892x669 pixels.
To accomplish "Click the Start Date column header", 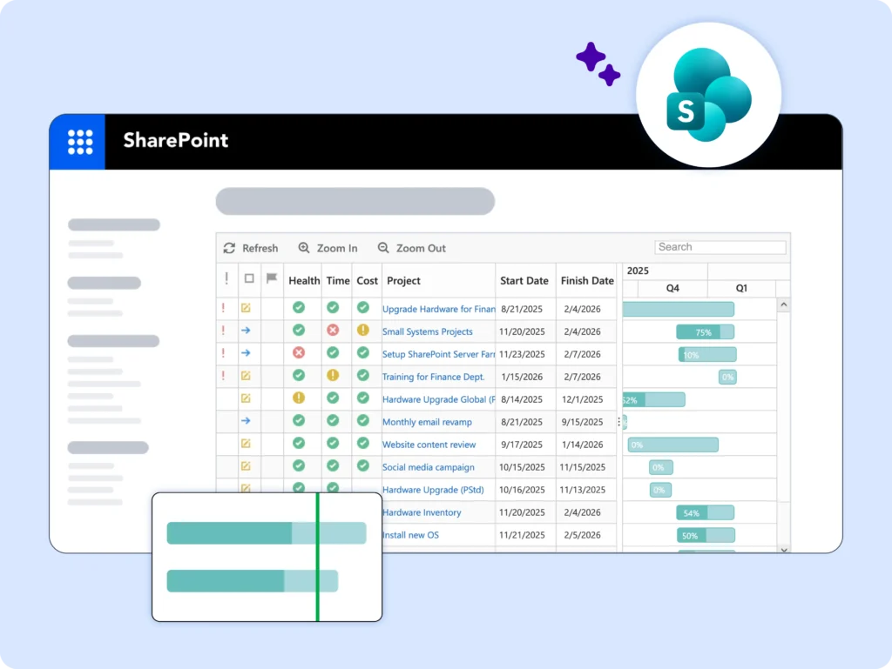I will 524,281.
